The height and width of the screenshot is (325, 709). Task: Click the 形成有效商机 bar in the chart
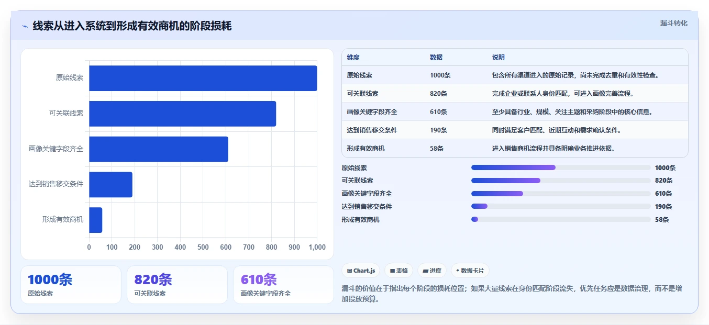[x=96, y=220]
